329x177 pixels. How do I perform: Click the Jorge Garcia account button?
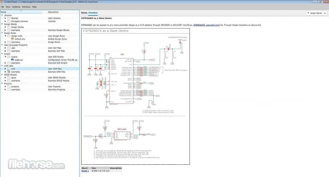315,13
